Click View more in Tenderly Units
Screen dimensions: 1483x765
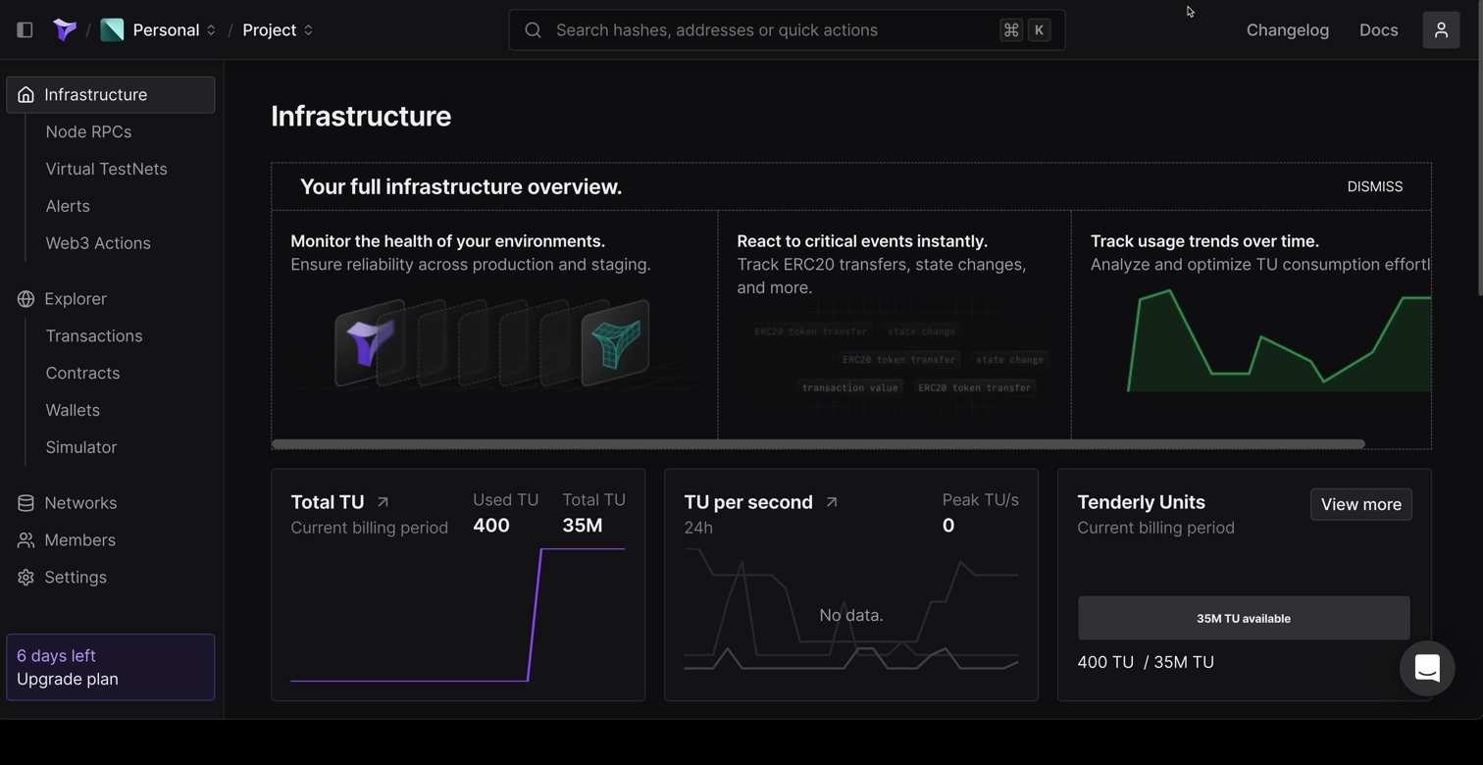coord(1360,504)
